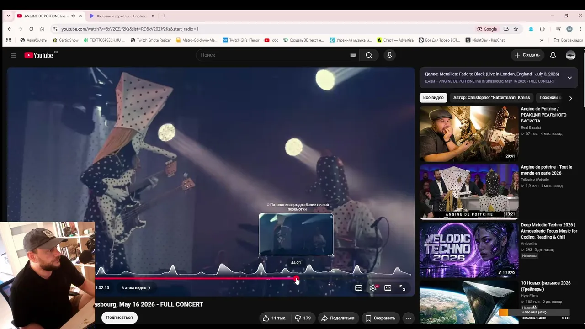
Task: Close the Kinobox tab
Action: pos(153,16)
